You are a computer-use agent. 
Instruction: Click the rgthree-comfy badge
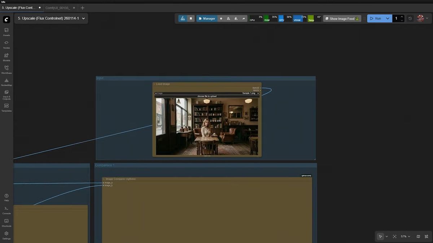(306, 176)
